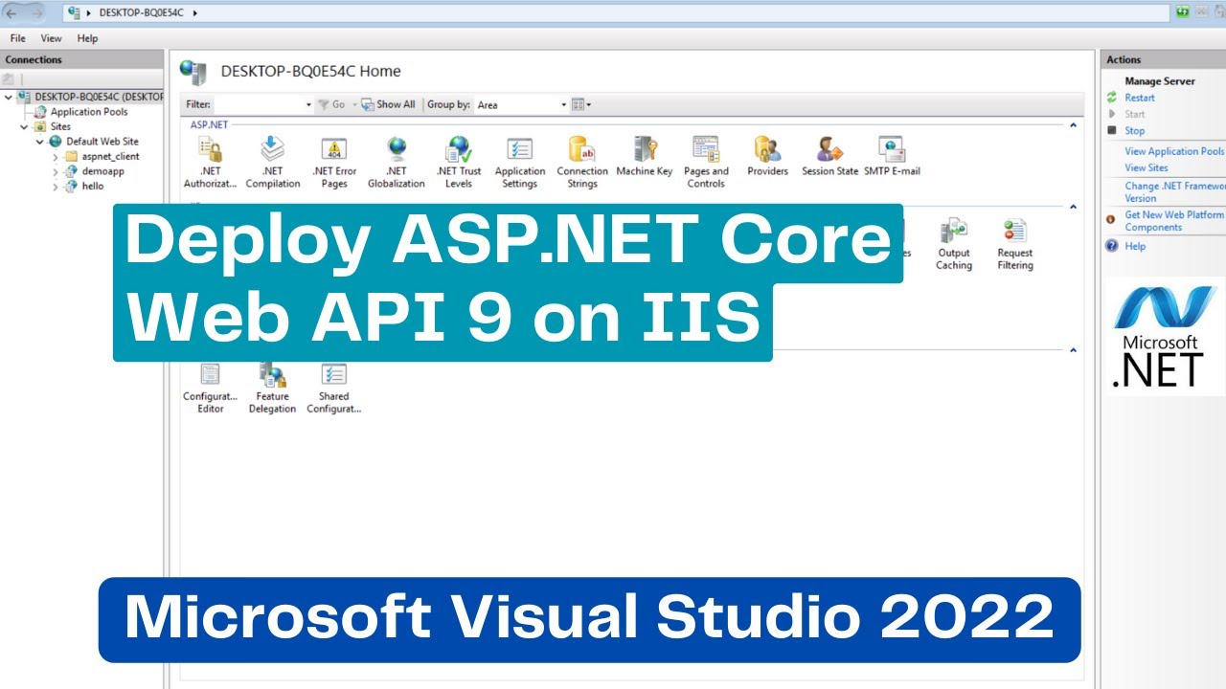The height and width of the screenshot is (689, 1226).
Task: Select Application Pools in Connections tree
Action: [x=88, y=112]
